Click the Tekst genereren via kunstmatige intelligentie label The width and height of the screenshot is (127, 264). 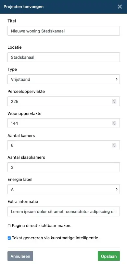[56, 238]
